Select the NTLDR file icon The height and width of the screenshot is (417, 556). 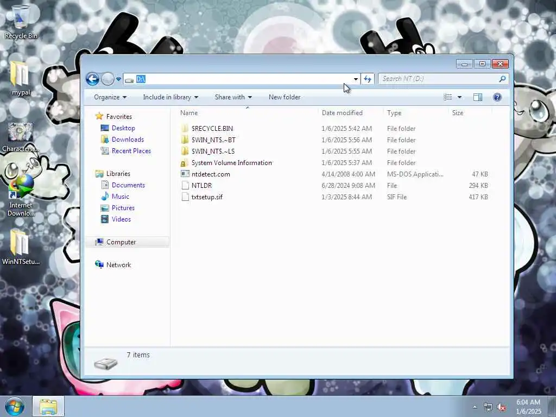[x=185, y=186]
